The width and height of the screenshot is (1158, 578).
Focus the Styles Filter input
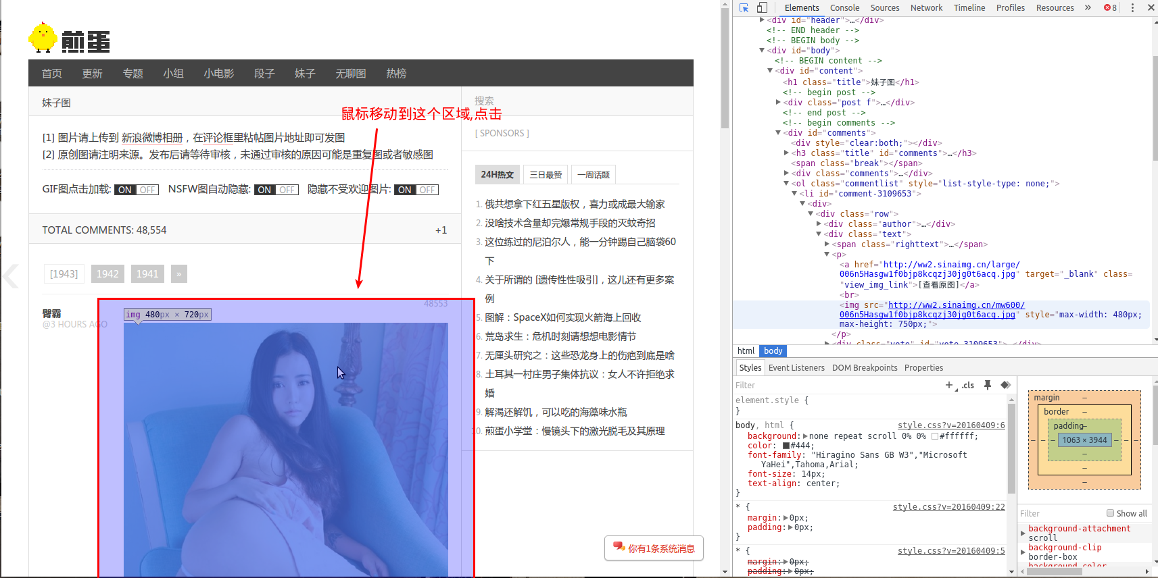pos(837,385)
